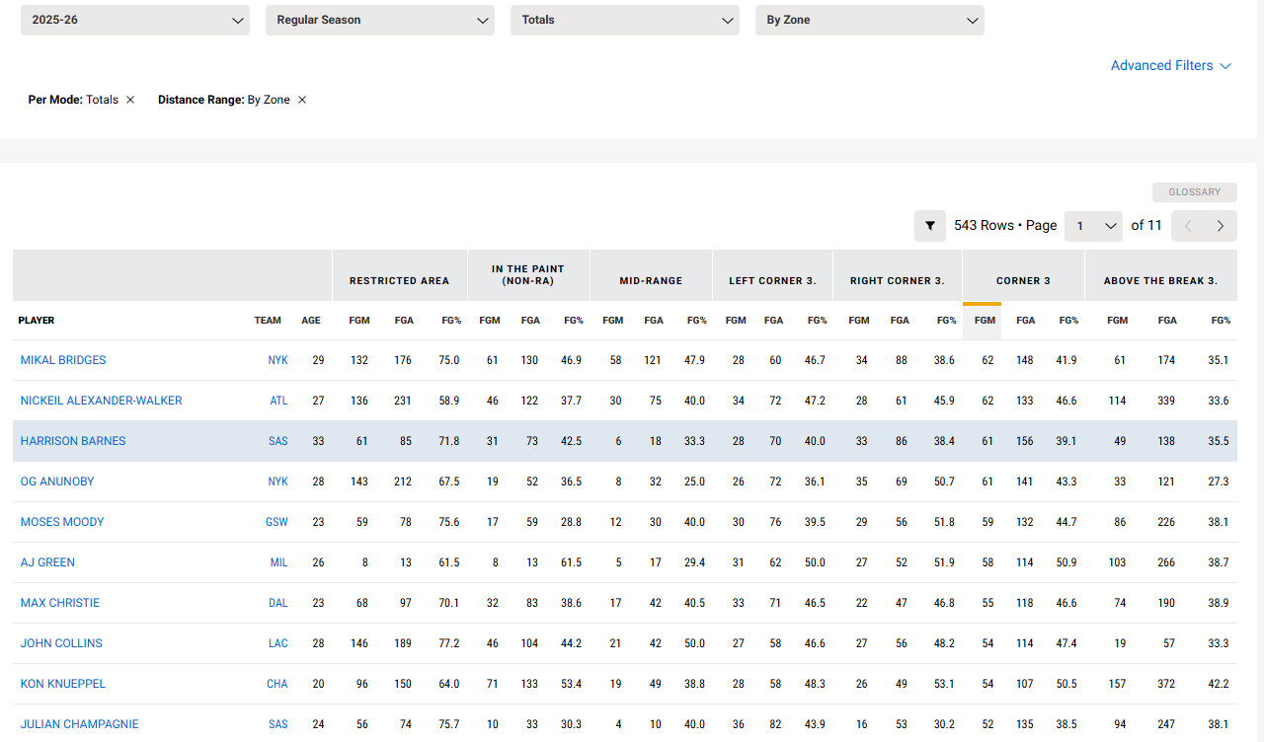Open the table filter funnel icon
Image resolution: width=1264 pixels, height=742 pixels.
point(929,226)
